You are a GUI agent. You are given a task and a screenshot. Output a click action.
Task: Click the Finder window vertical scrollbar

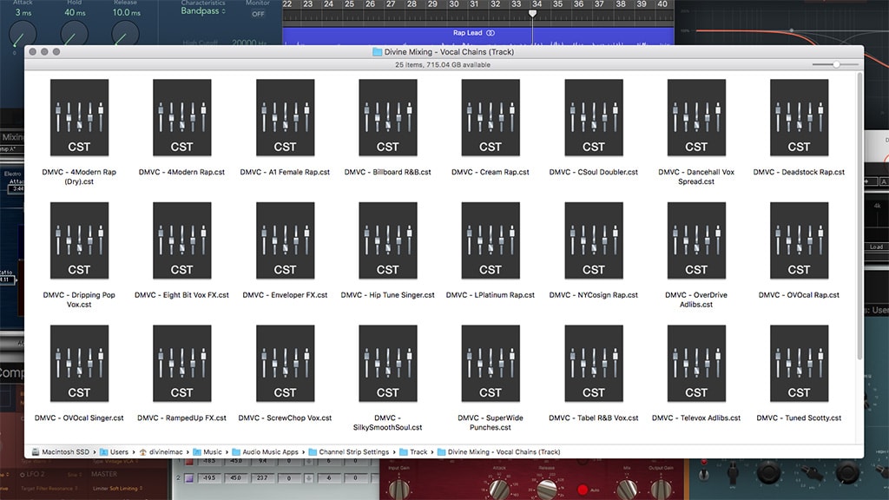(x=859, y=217)
